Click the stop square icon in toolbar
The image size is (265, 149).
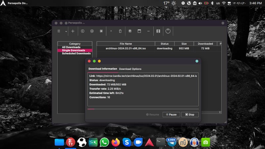(101, 31)
